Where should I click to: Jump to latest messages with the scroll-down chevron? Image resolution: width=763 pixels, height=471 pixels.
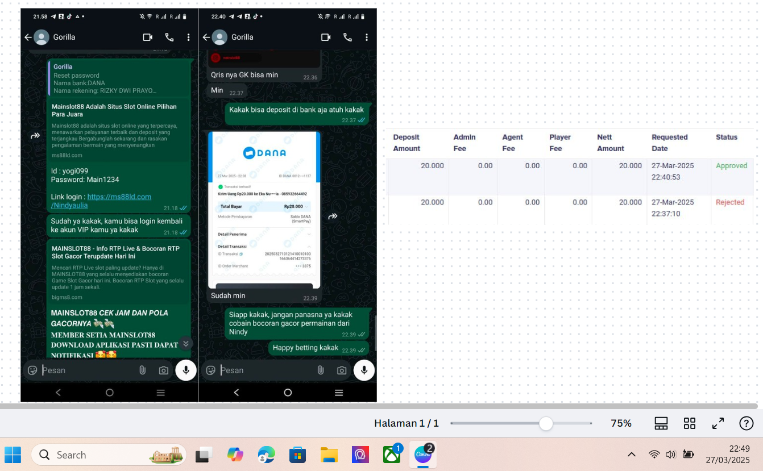click(x=185, y=343)
